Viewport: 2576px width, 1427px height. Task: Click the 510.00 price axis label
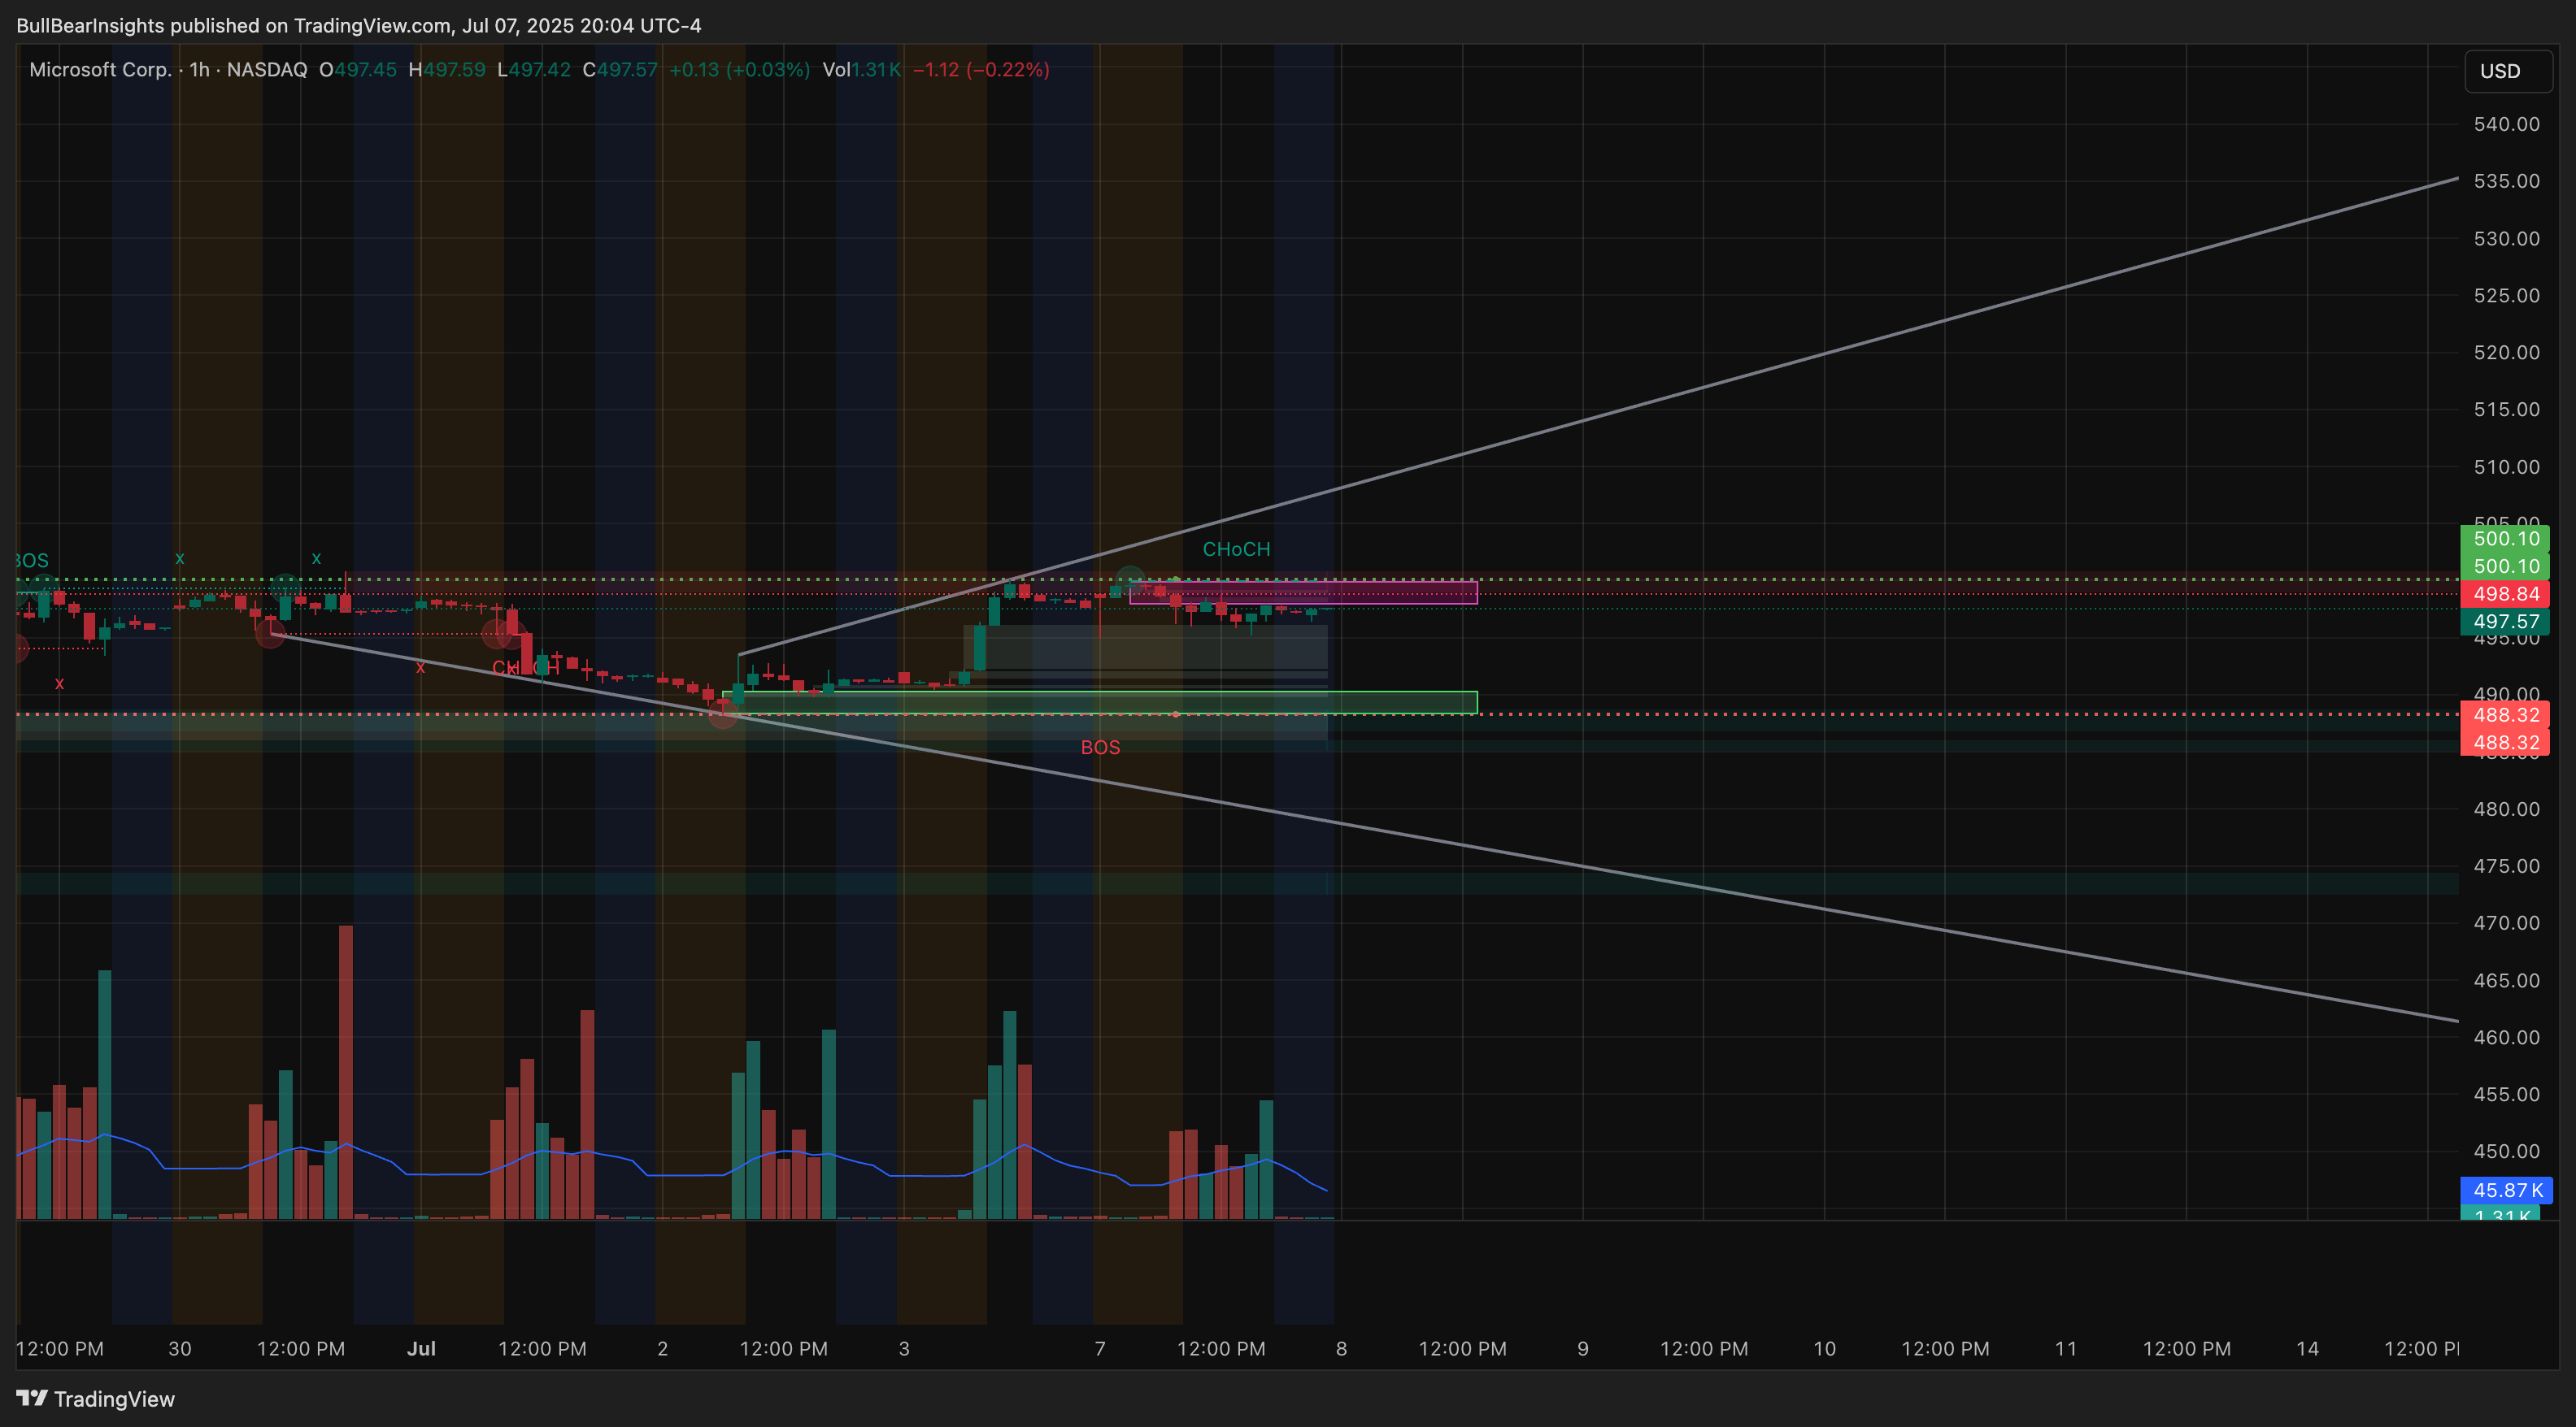(x=2506, y=466)
